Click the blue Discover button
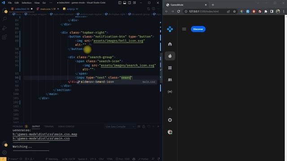Viewport: 287px width, 161px height. pyautogui.click(x=198, y=29)
